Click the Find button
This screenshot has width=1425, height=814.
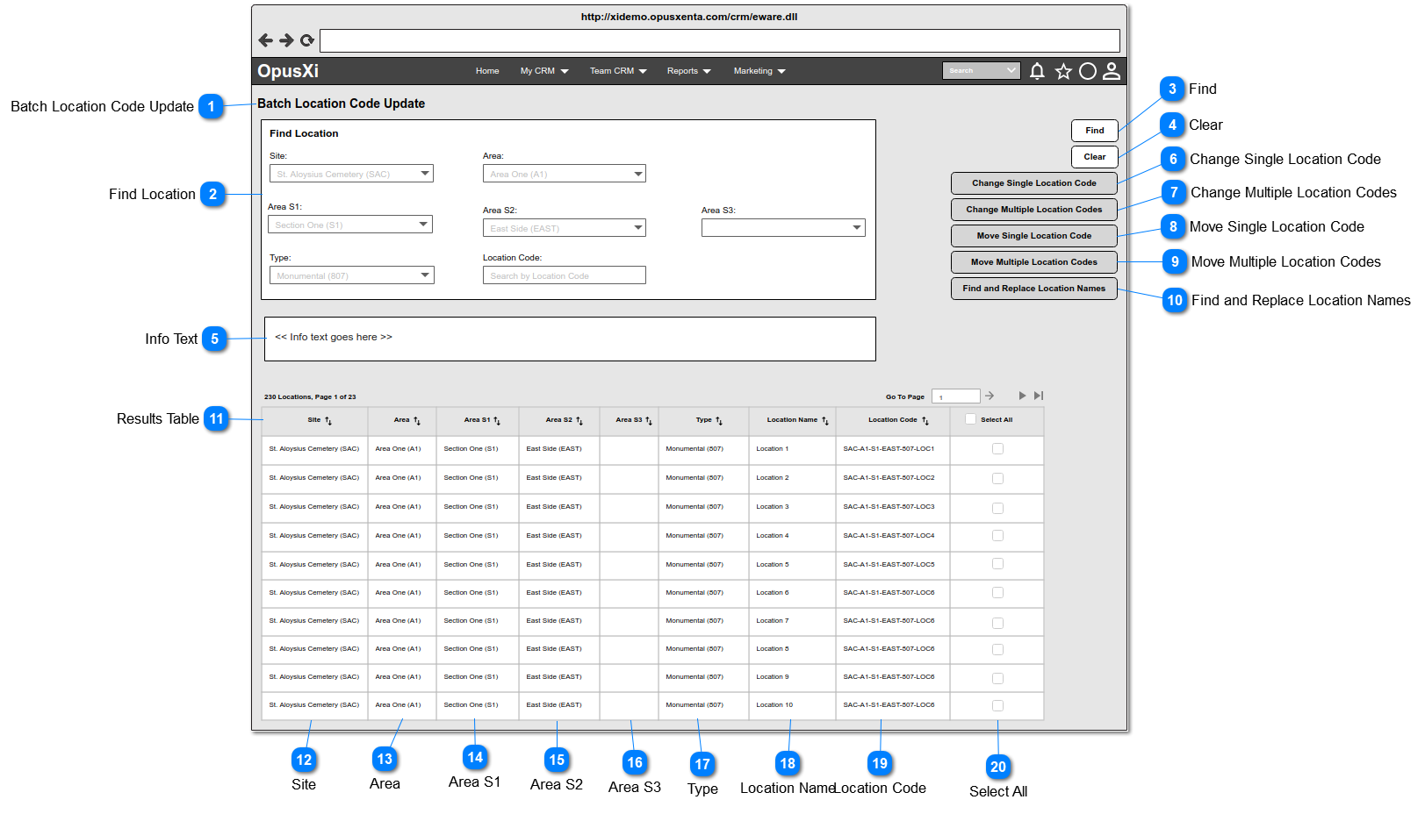pos(1095,131)
